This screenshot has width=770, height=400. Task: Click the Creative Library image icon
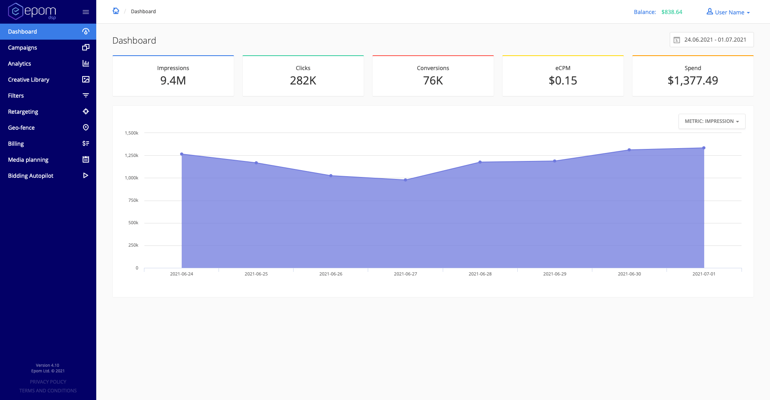pyautogui.click(x=86, y=79)
